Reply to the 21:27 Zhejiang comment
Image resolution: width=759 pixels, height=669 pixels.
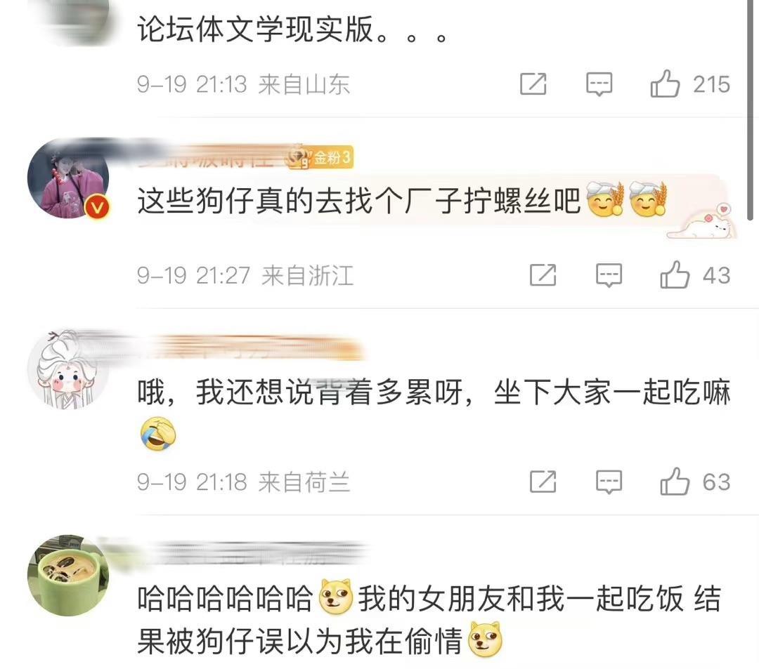point(609,275)
